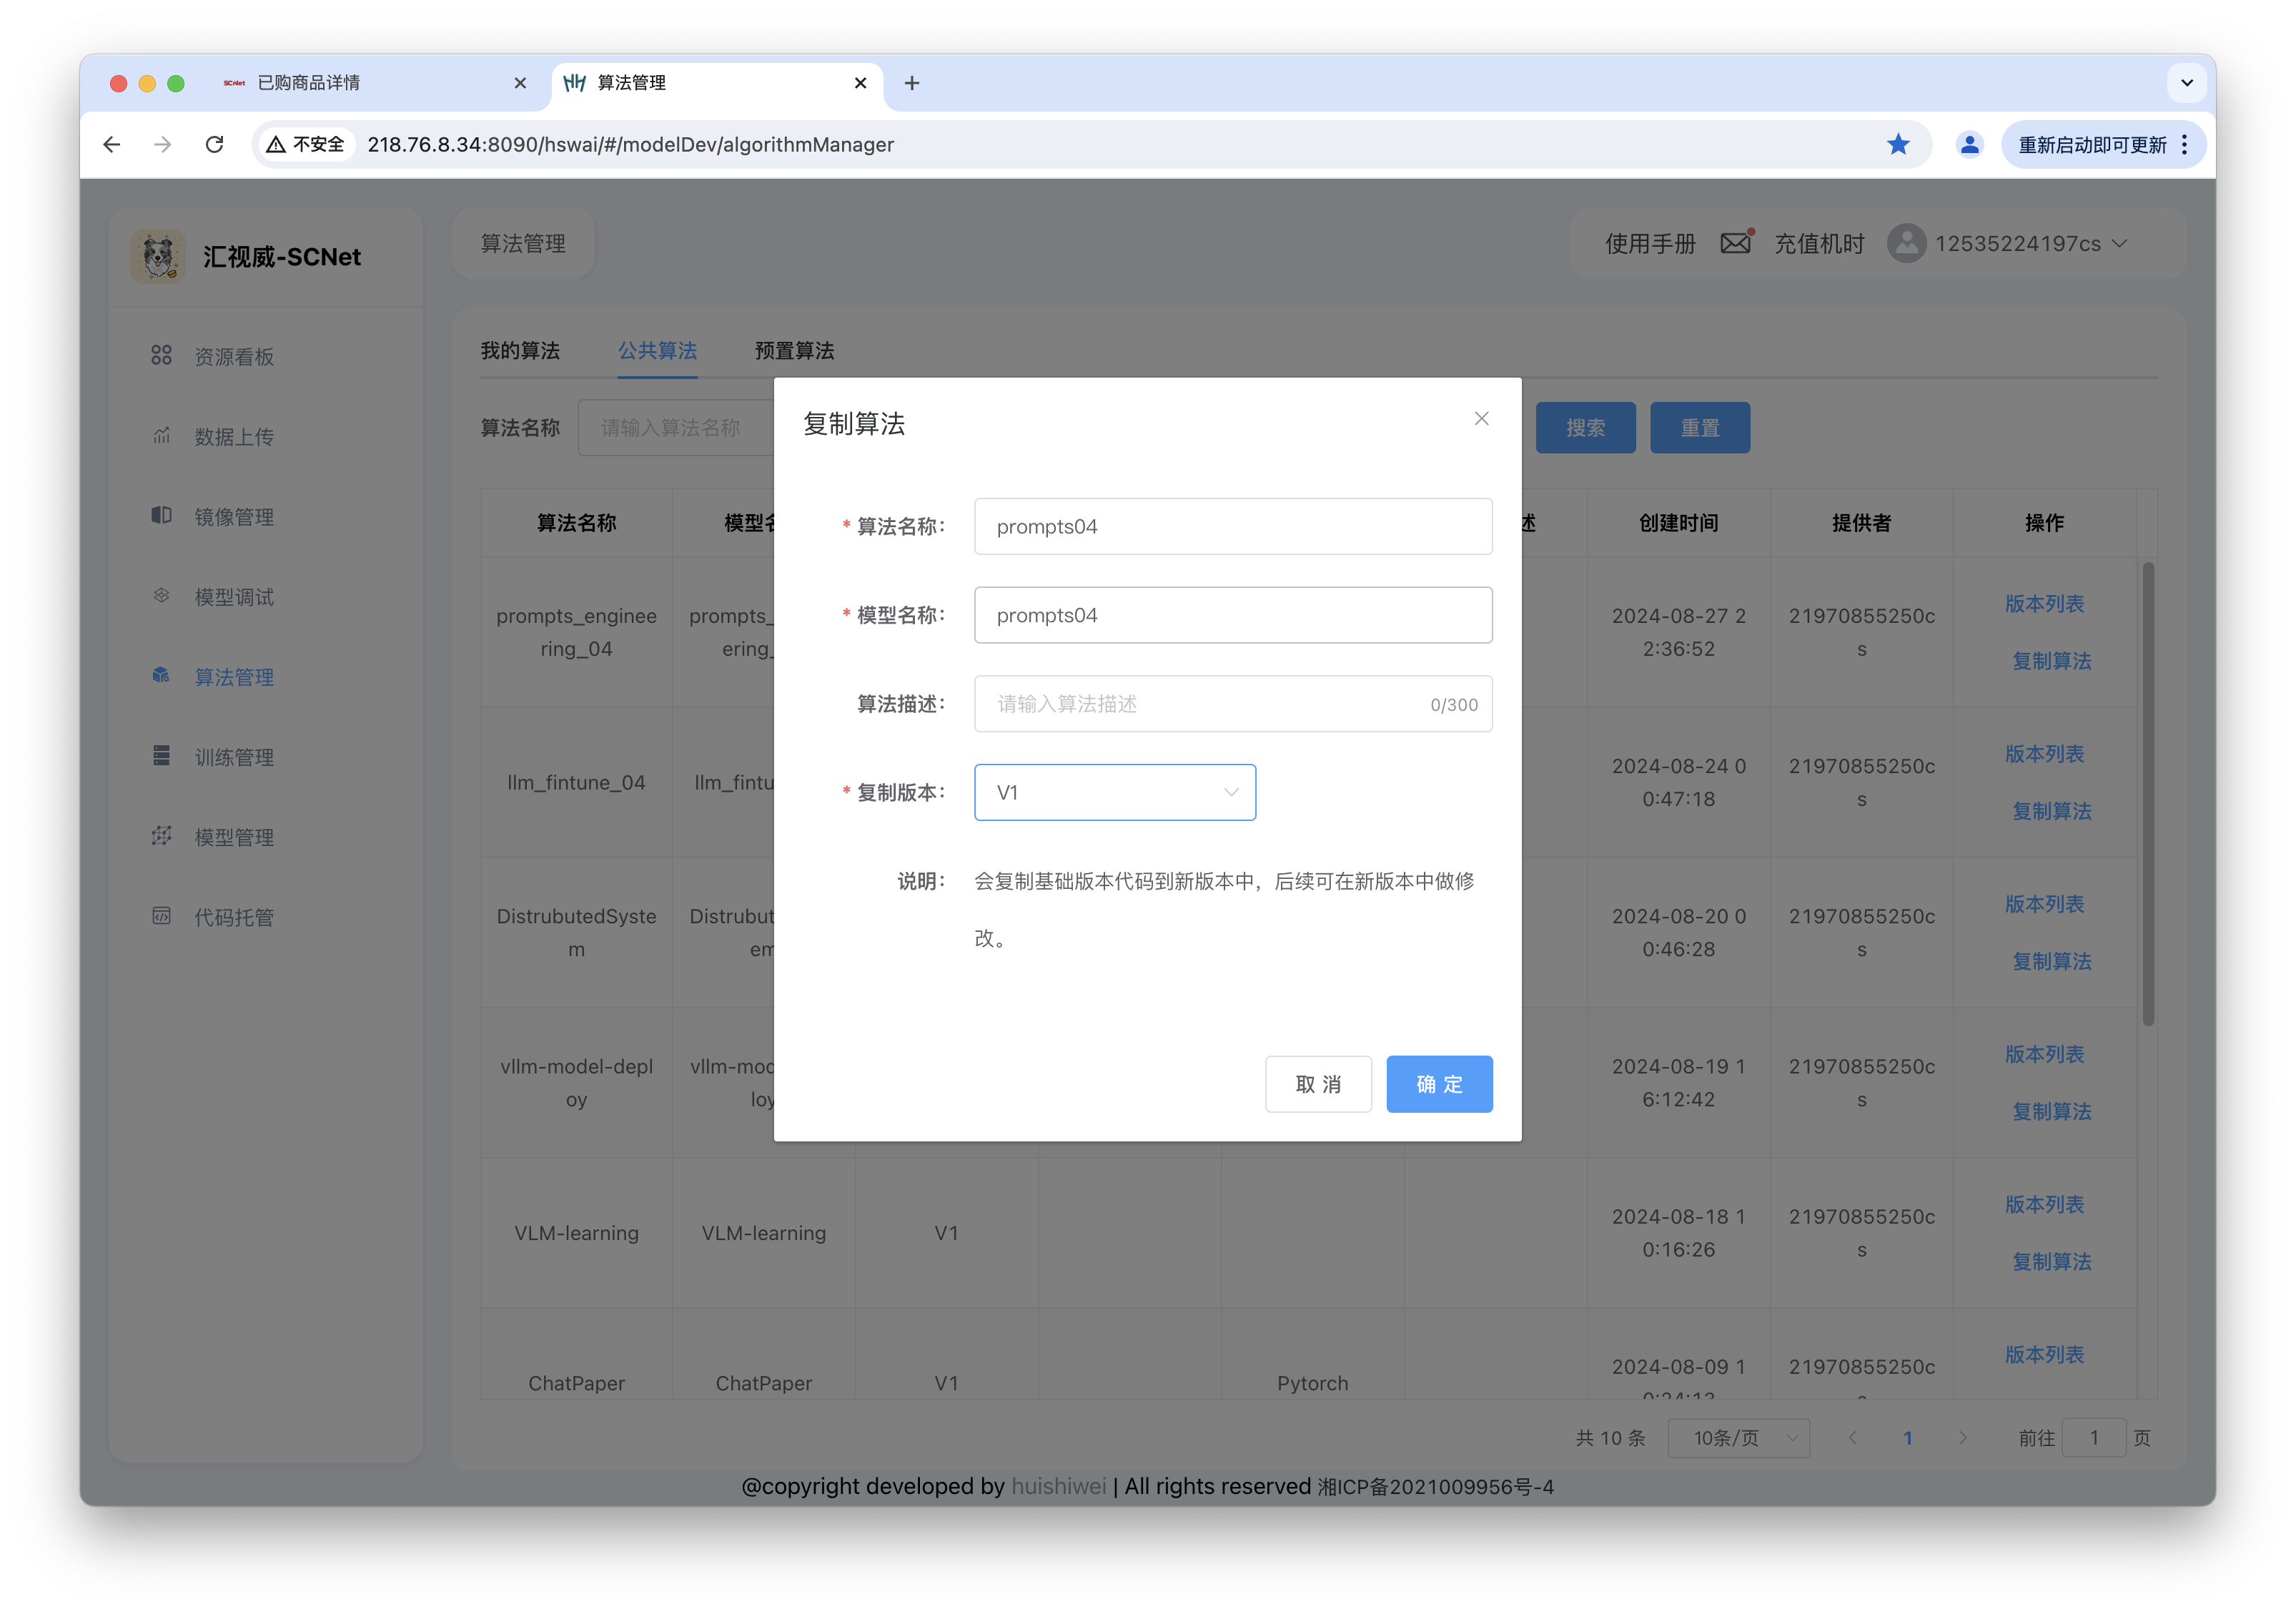This screenshot has height=1612, width=2296.
Task: Click the browser back arrow
Action: pos(112,144)
